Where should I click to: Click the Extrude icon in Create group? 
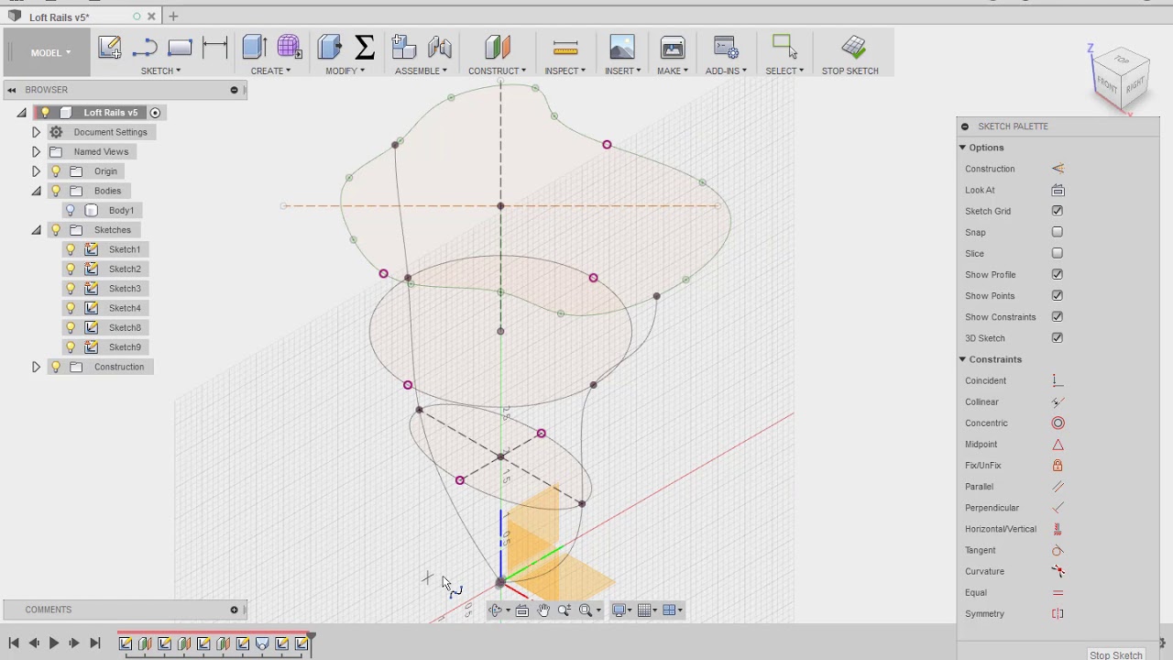click(254, 47)
